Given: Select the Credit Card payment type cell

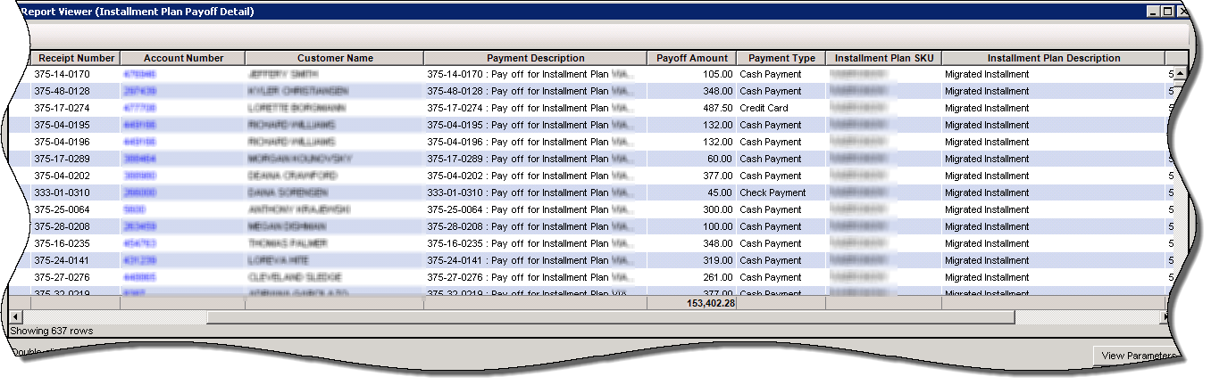Looking at the screenshot, I should point(764,109).
